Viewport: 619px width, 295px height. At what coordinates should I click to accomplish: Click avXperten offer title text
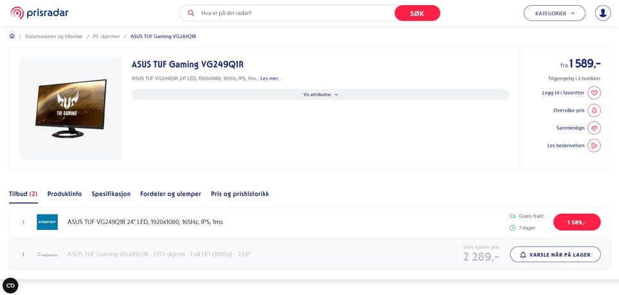coord(145,222)
